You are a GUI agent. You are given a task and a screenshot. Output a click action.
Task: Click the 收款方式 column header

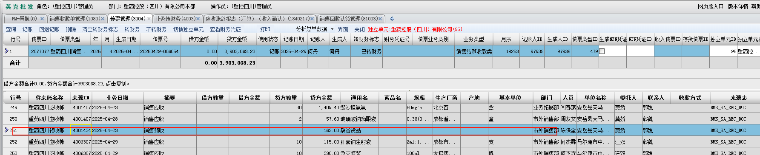click(x=690, y=98)
